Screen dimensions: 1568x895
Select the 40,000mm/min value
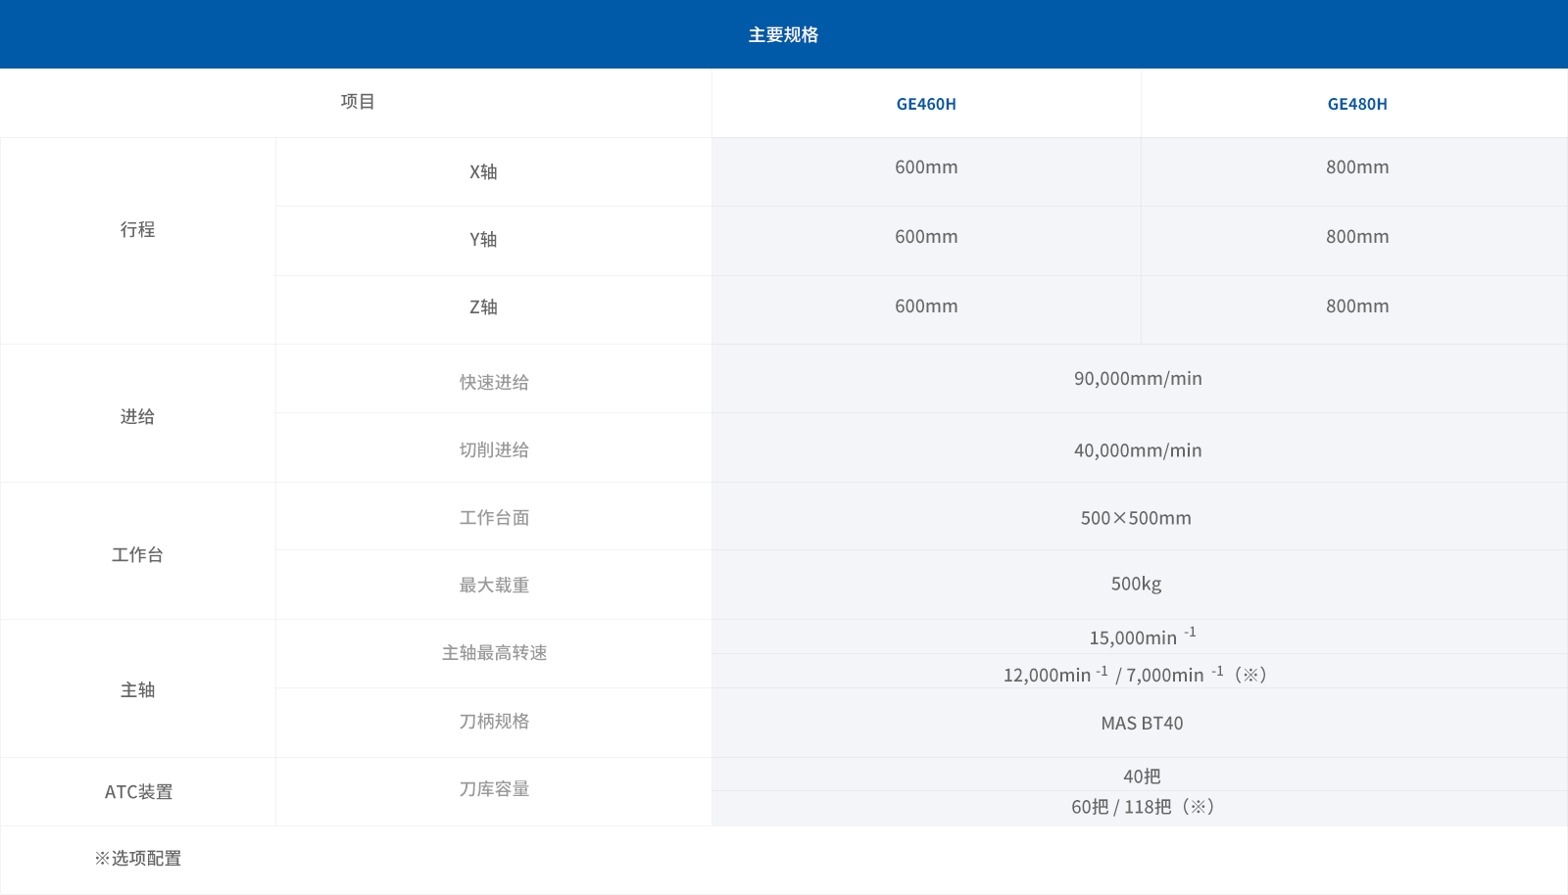(x=1138, y=450)
